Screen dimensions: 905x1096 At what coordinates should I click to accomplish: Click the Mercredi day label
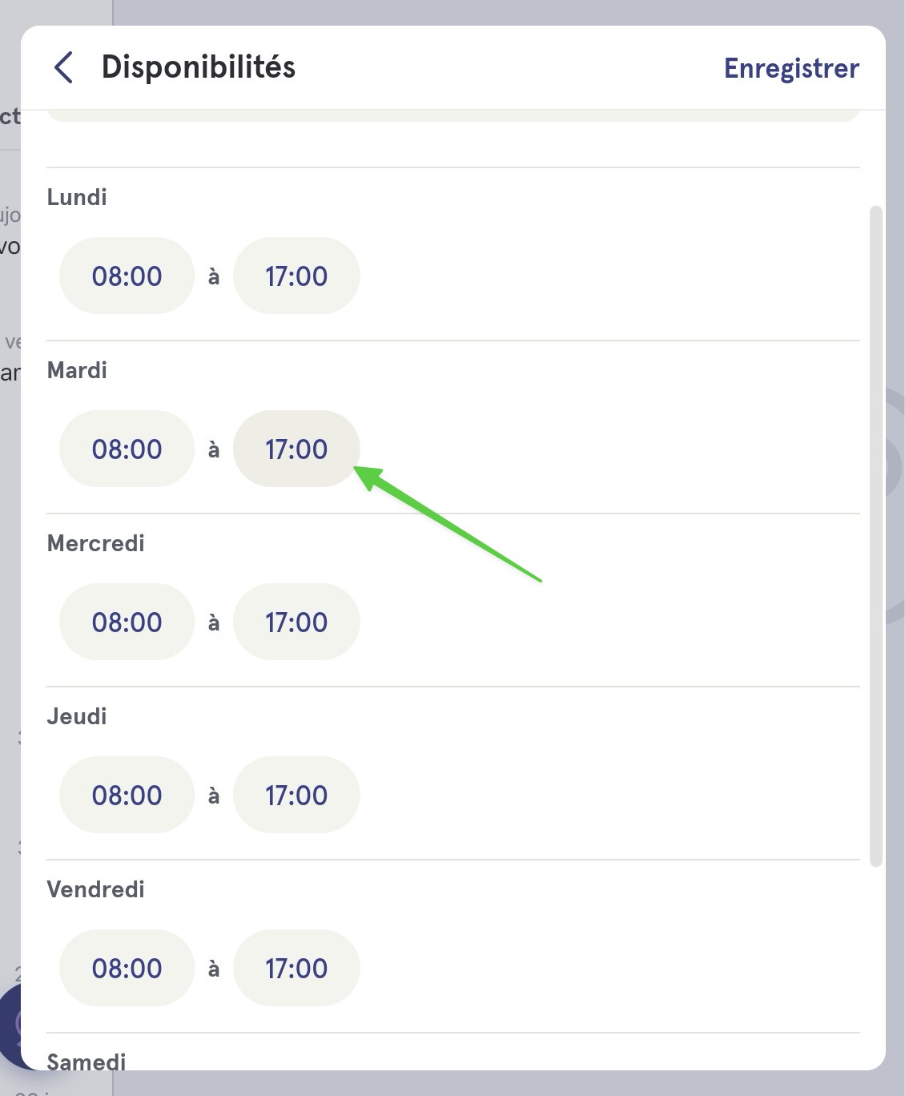[x=96, y=543]
